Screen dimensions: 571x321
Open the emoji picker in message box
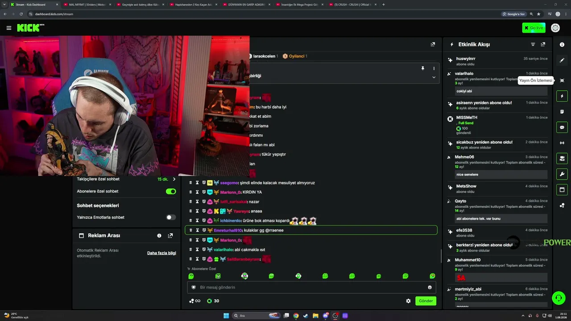coord(430,288)
